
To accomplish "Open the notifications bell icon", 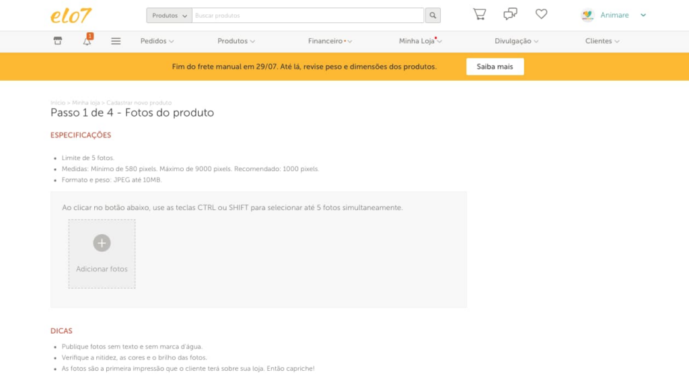I will pos(87,41).
